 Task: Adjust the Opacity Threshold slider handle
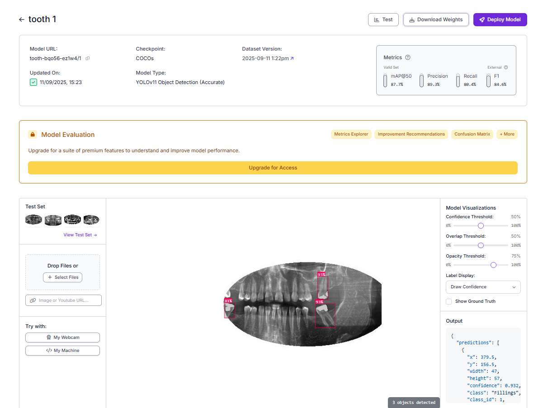coord(493,265)
